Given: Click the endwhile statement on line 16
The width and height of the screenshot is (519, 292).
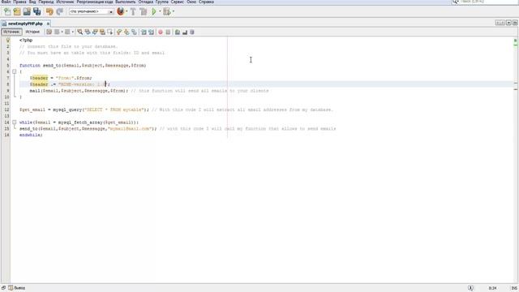Looking at the screenshot, I should coord(31,135).
